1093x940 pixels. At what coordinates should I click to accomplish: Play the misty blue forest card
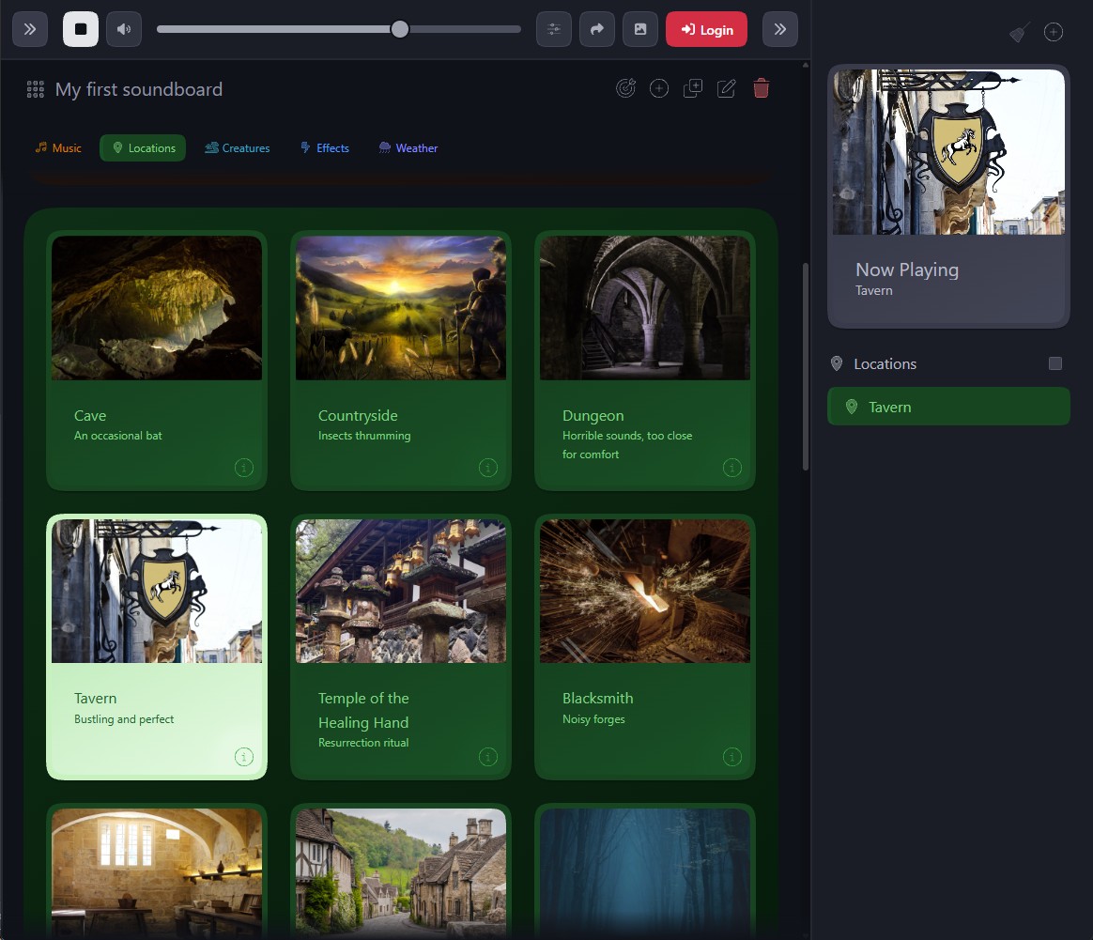[645, 871]
